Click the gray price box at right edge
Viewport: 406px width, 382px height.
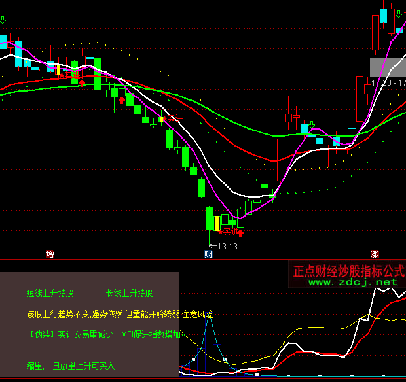pyautogui.click(x=388, y=67)
